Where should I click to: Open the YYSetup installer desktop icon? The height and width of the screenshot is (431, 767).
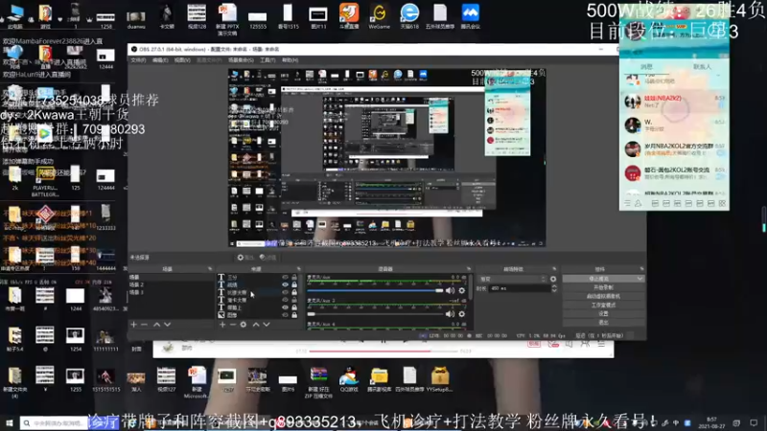tap(439, 380)
